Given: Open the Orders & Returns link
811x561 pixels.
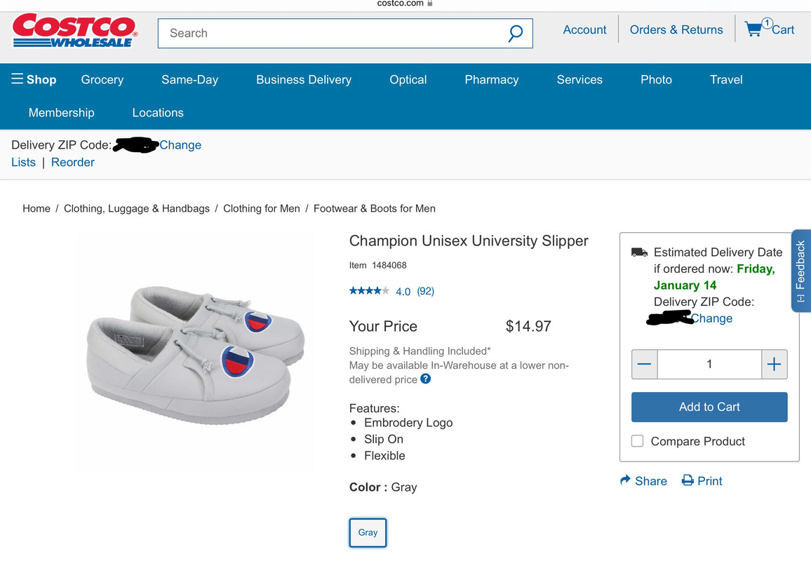Looking at the screenshot, I should [676, 29].
